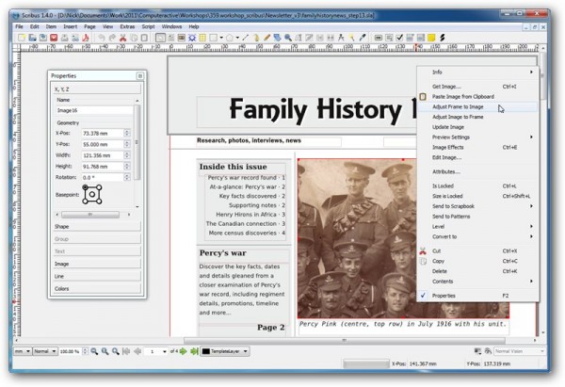
Task: Select the Text Frame tool
Action: coord(172,38)
